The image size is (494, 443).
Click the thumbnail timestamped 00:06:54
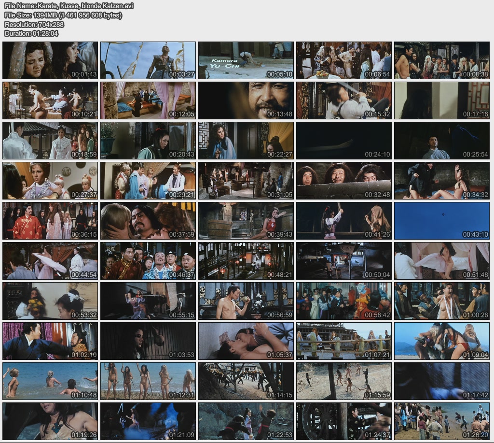(x=344, y=60)
